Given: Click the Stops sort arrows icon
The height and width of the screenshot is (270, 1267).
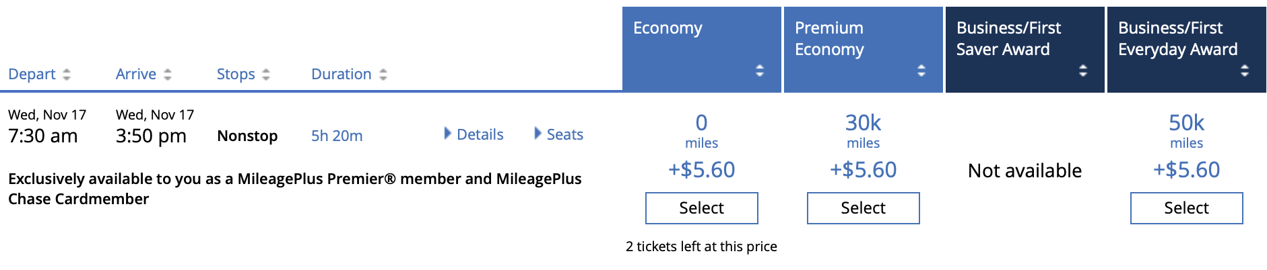Looking at the screenshot, I should pos(266,75).
